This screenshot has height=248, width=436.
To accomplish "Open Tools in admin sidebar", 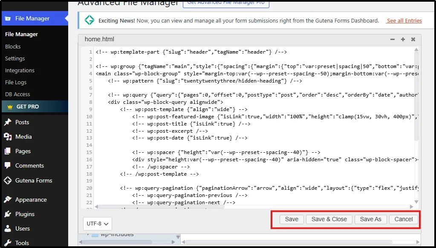I will coord(22,243).
